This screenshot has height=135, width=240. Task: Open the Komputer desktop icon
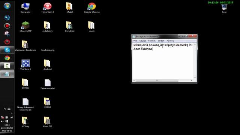coord(25,8)
